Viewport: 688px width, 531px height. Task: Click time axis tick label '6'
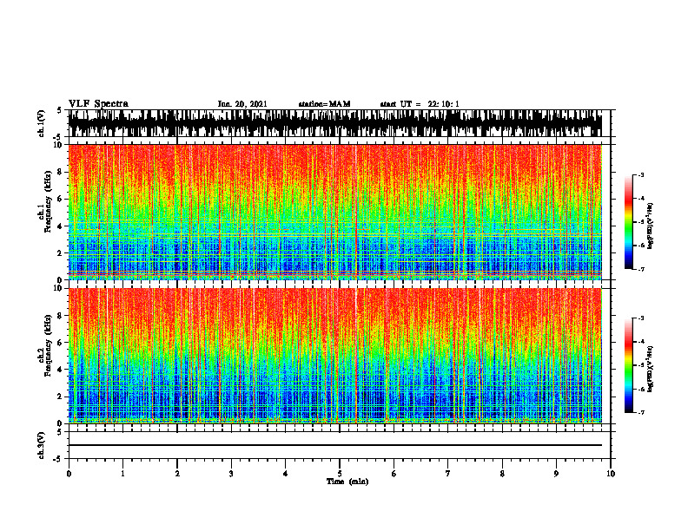click(x=394, y=474)
